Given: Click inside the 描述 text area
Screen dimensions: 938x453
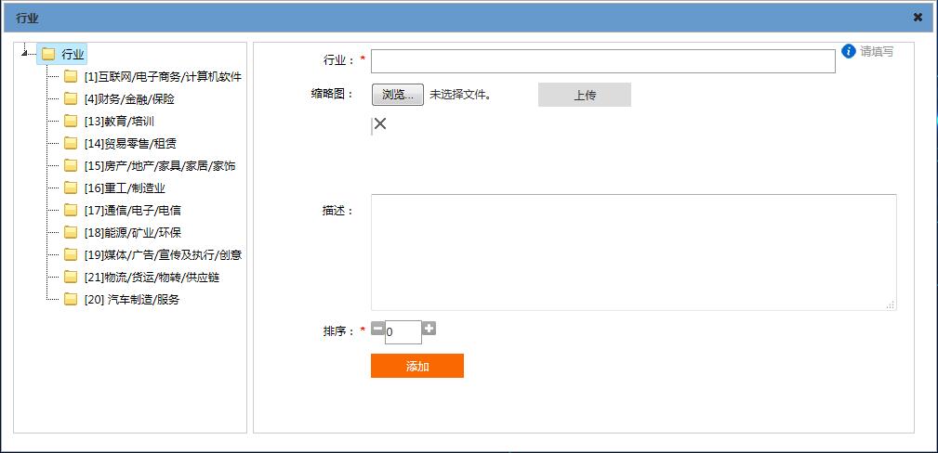Looking at the screenshot, I should pyautogui.click(x=632, y=252).
